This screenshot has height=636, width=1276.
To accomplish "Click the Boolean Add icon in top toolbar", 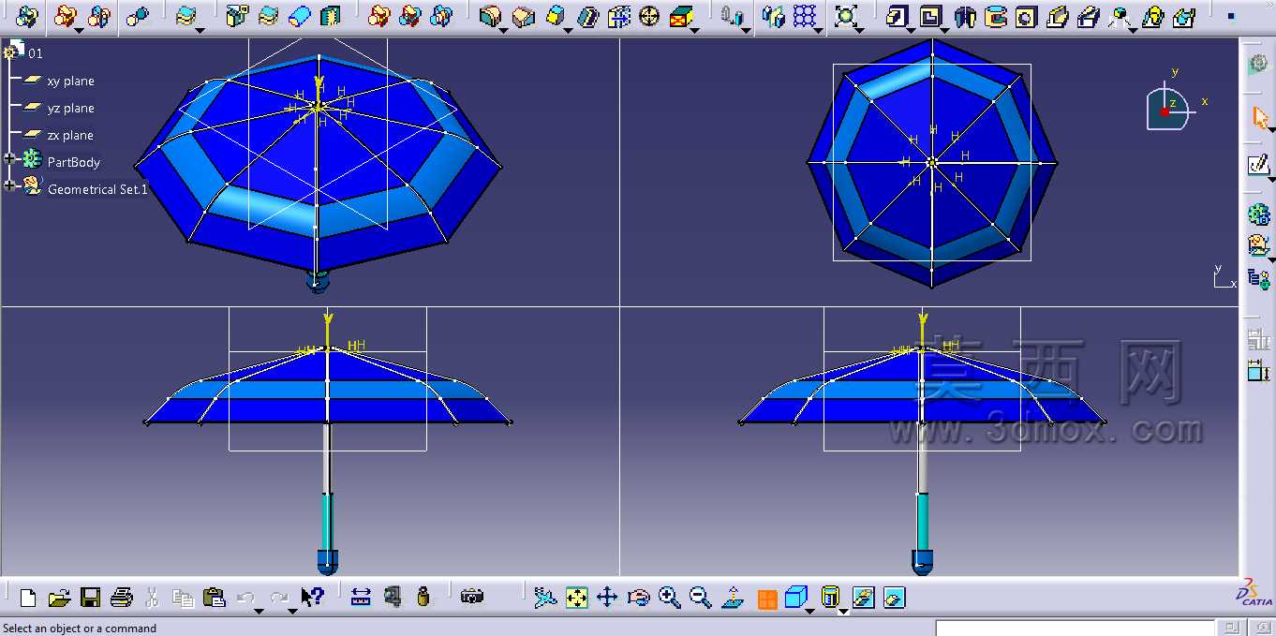I will click(379, 16).
